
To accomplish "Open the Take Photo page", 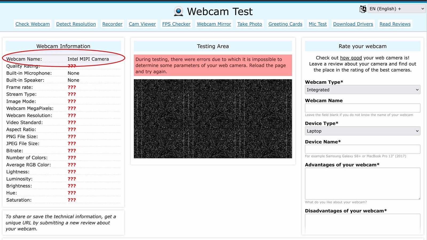I will coord(250,24).
